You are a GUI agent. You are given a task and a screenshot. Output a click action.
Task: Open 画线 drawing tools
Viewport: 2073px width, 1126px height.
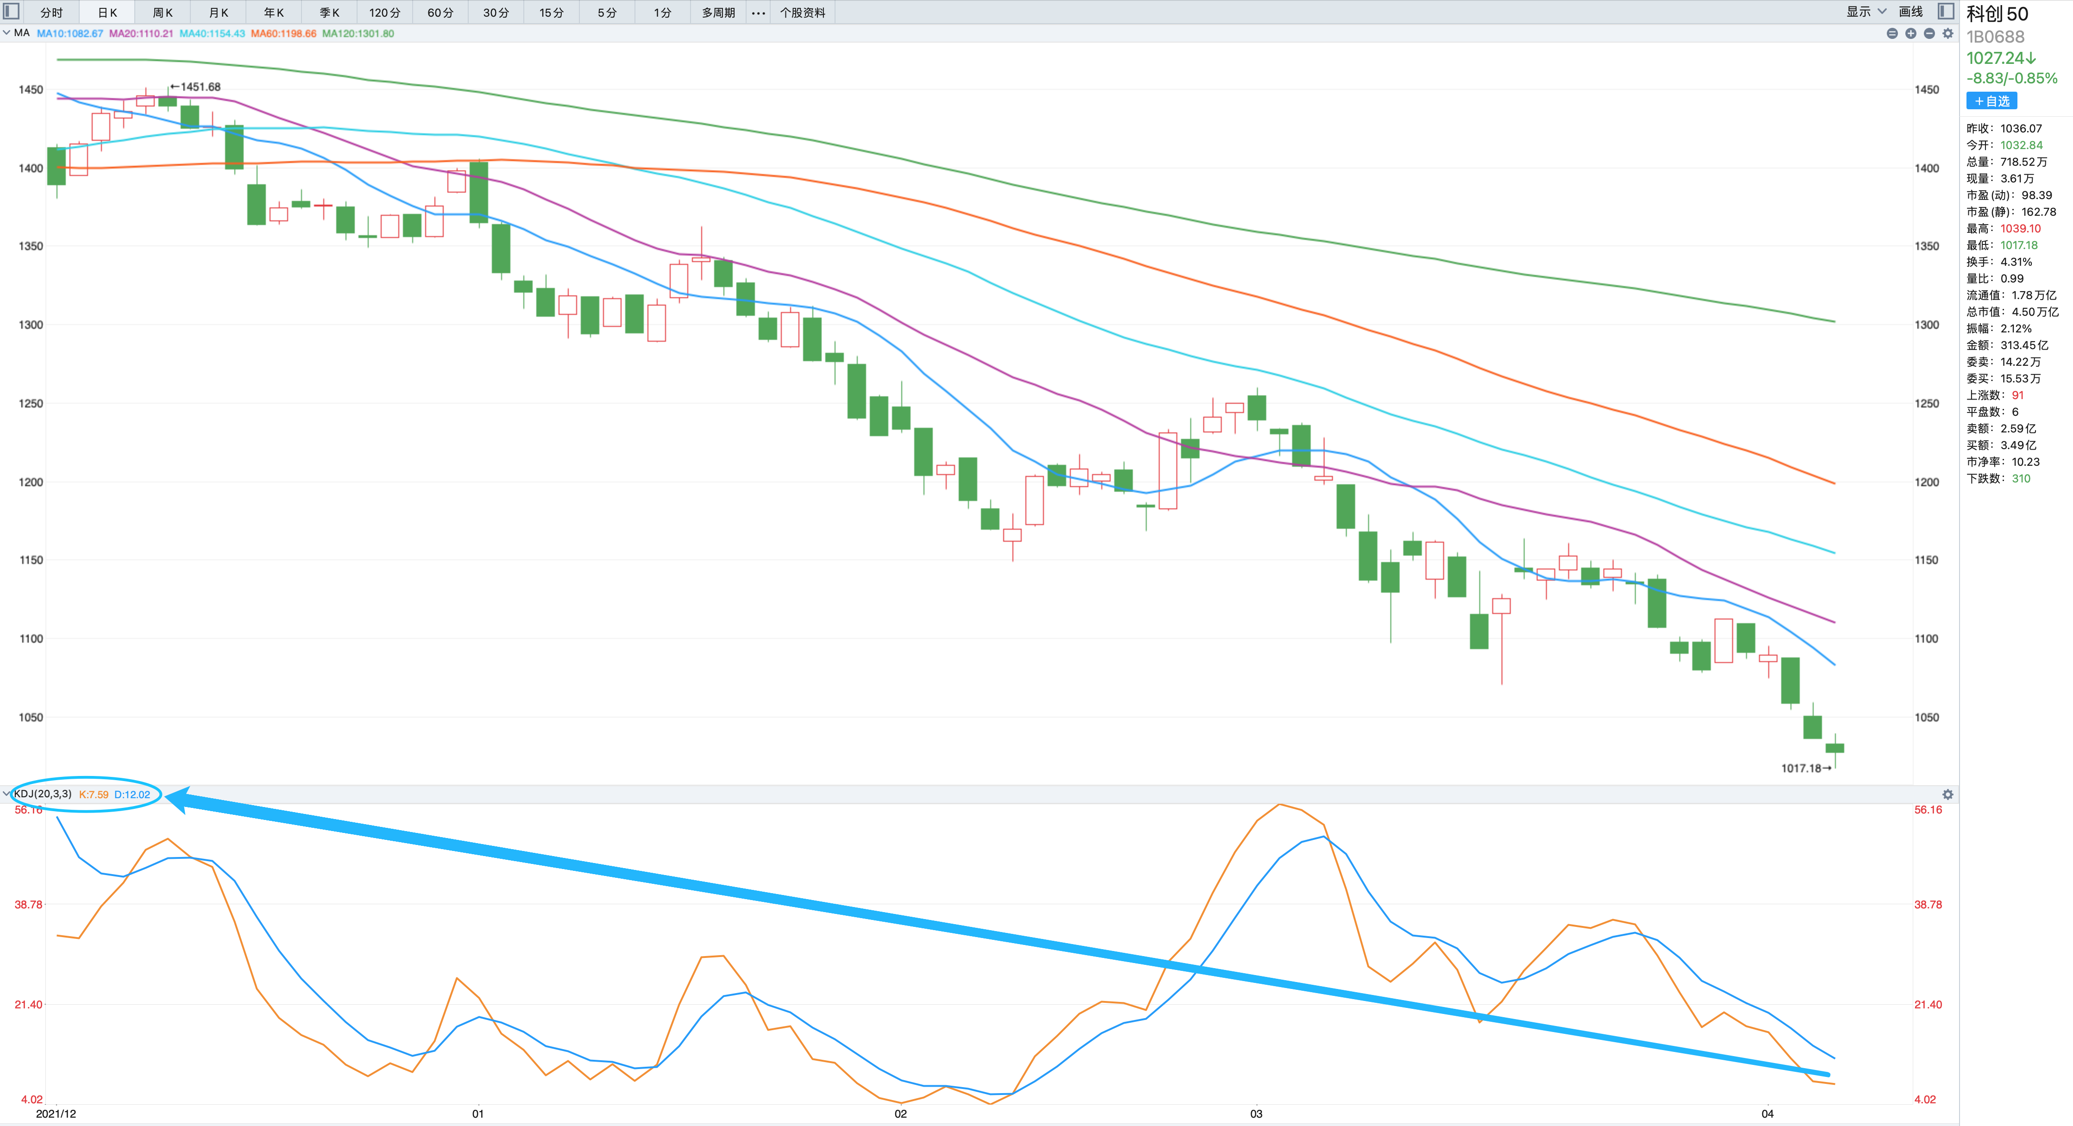1910,12
